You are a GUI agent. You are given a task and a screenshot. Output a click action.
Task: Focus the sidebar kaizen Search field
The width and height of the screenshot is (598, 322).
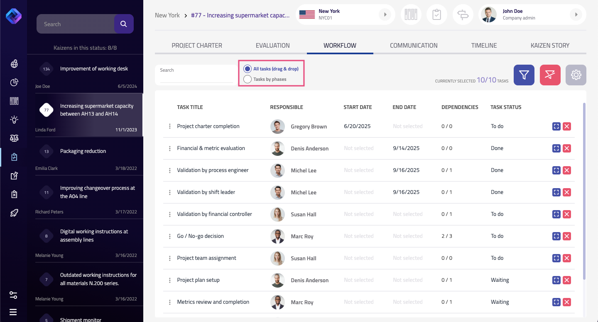(x=76, y=24)
